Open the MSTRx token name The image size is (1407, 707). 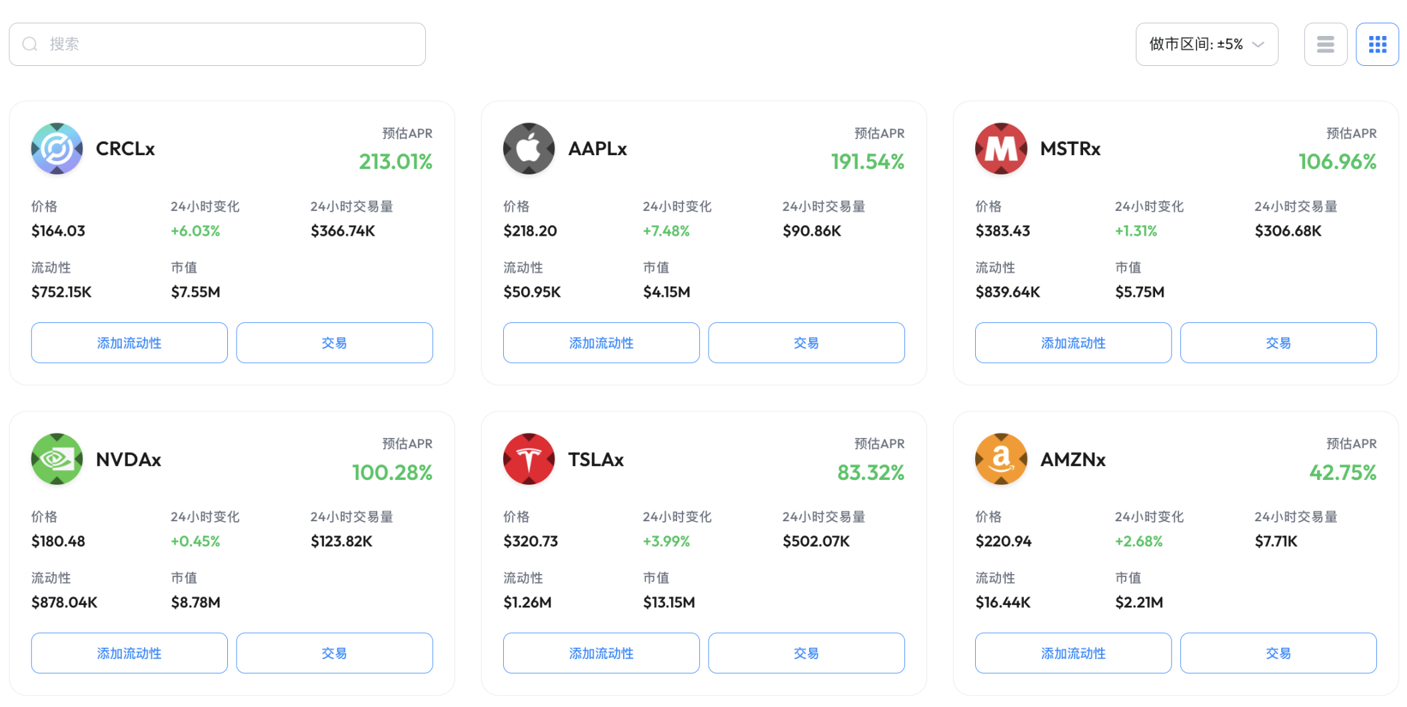tap(1070, 148)
